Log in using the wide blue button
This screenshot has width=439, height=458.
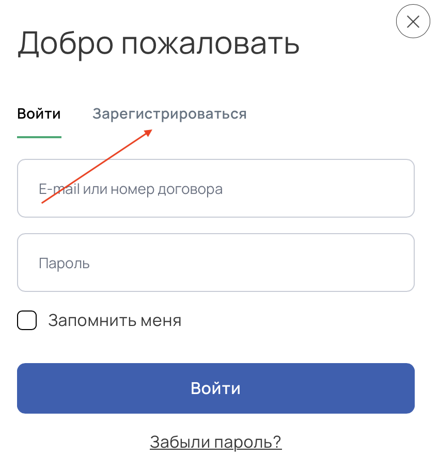(x=216, y=388)
